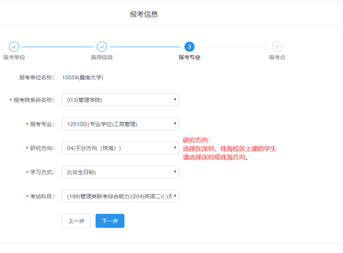This screenshot has height=253, width=343.
Task: Open the 考试科目 dropdown with (199)管理类联考综合能力
Action: tap(120, 196)
